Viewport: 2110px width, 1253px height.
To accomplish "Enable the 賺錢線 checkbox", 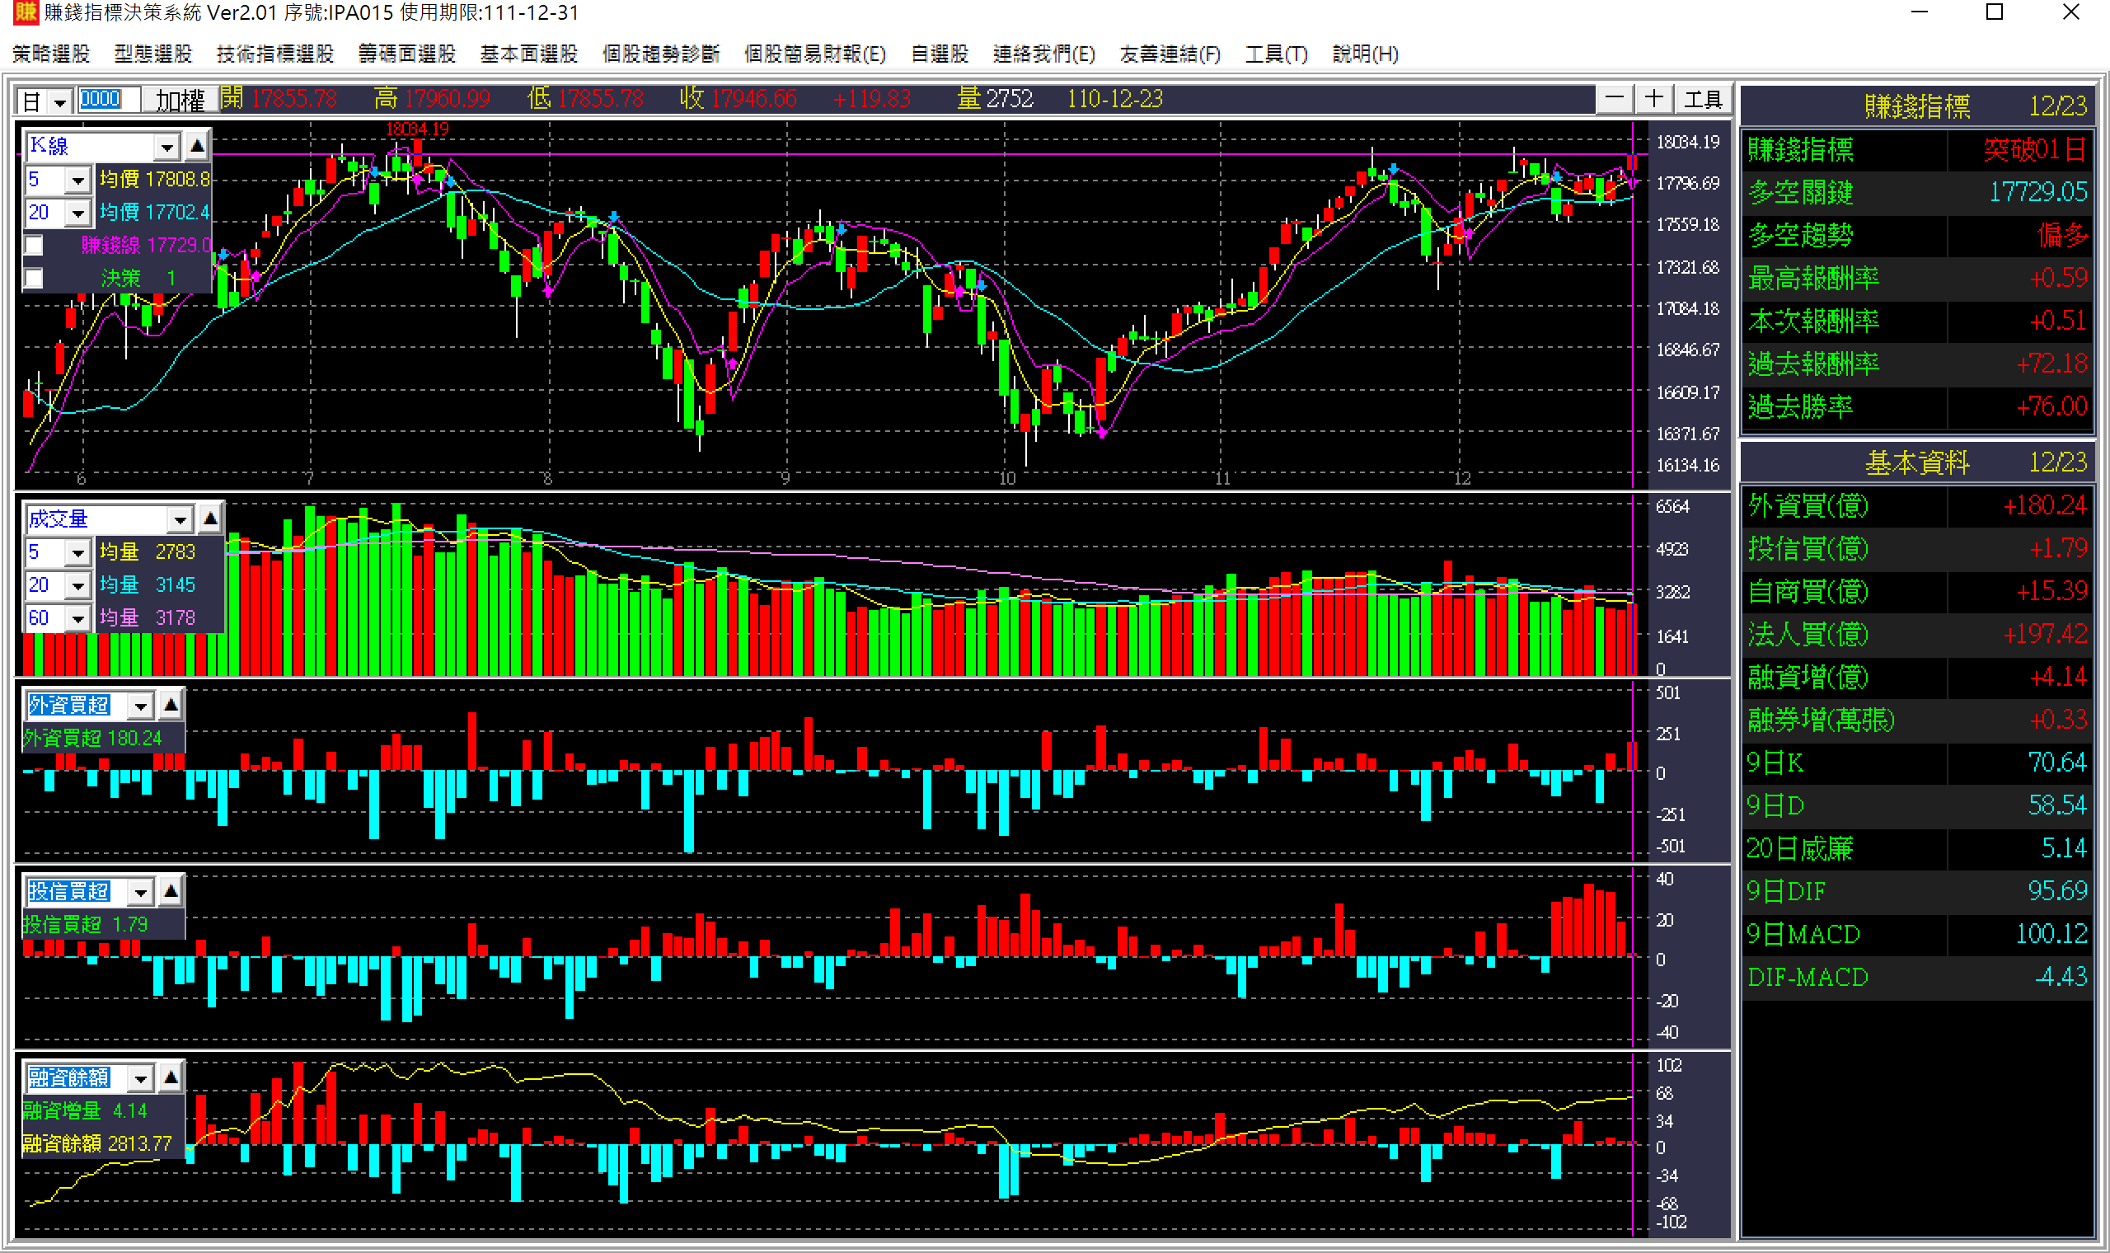I will point(34,246).
